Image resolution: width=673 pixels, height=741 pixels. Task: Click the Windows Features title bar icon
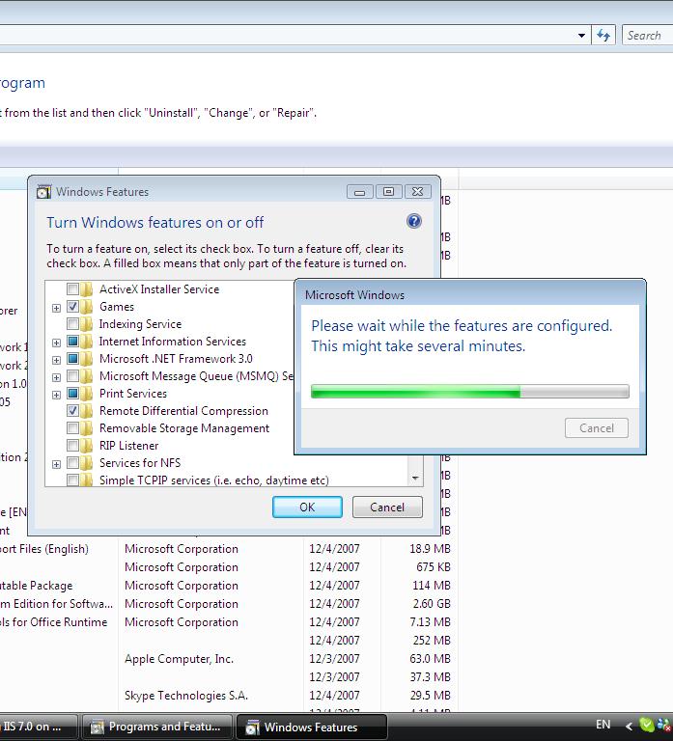(43, 192)
